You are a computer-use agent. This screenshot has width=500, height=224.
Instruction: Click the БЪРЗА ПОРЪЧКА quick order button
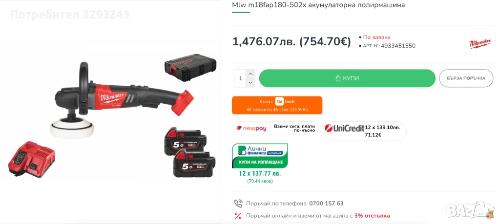point(466,78)
